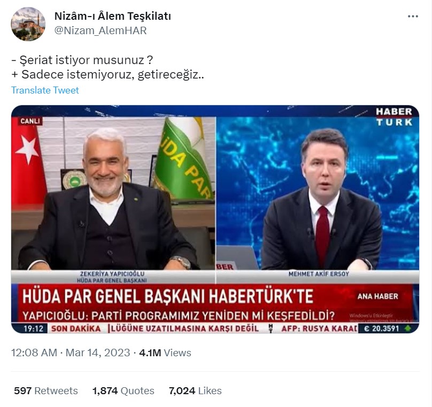Click the CANLI live badge
This screenshot has height=407, width=432.
click(x=30, y=121)
